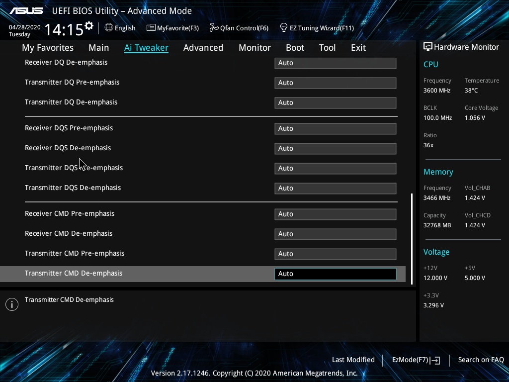Select highlighted Transmitter CMD De-emphasis row label

click(74, 273)
